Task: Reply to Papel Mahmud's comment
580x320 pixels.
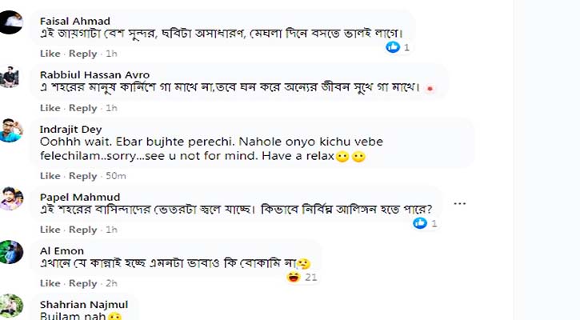Action: tap(82, 230)
